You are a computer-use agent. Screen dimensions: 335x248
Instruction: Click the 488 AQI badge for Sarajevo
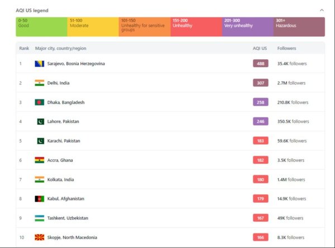pyautogui.click(x=260, y=64)
